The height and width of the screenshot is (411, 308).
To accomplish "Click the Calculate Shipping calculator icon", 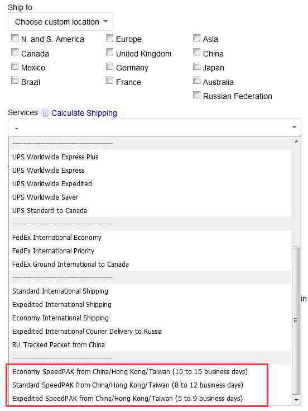I will point(45,113).
